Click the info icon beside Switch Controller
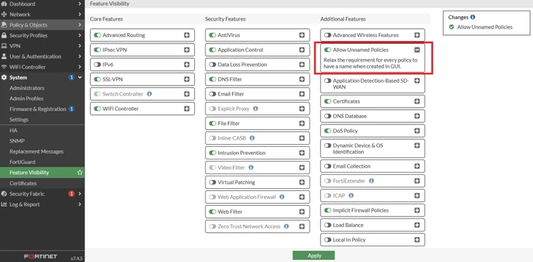 [149, 94]
